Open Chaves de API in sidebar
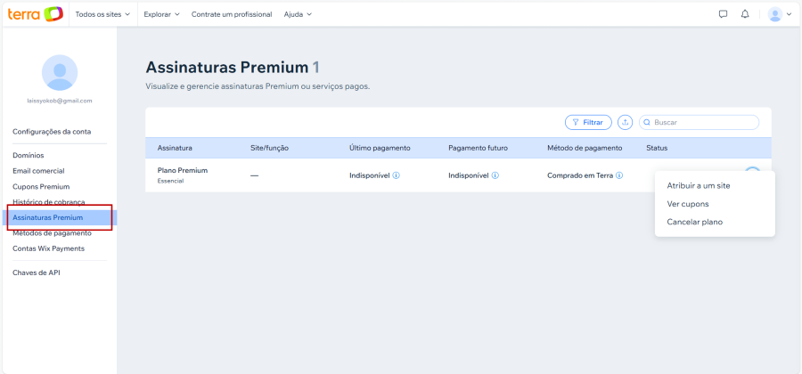This screenshot has width=802, height=374. 37,272
